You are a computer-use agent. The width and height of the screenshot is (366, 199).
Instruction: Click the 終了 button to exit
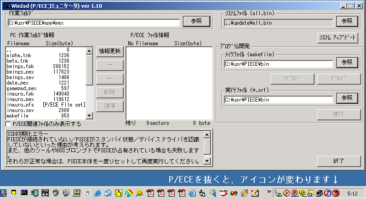339,161
